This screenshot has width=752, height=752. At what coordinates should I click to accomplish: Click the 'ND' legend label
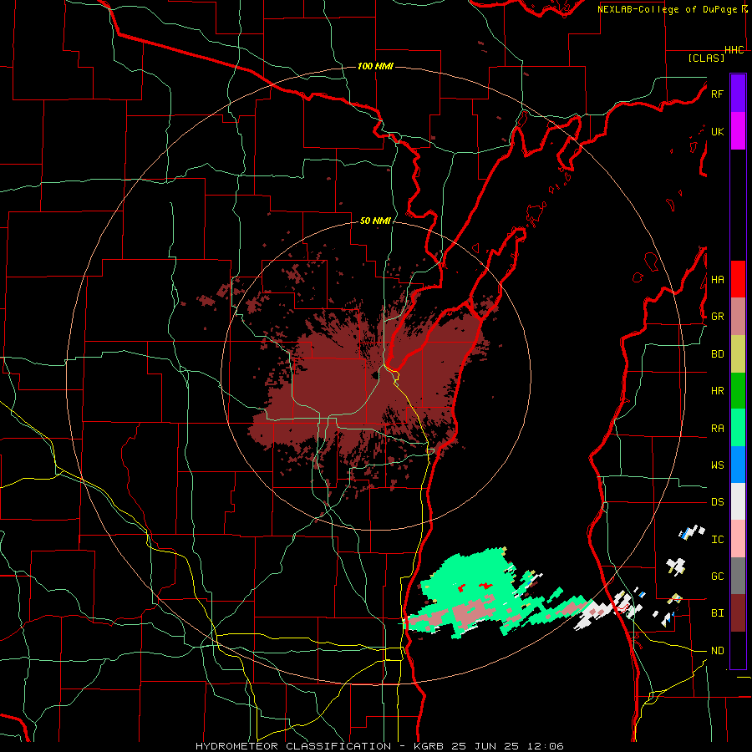click(717, 651)
